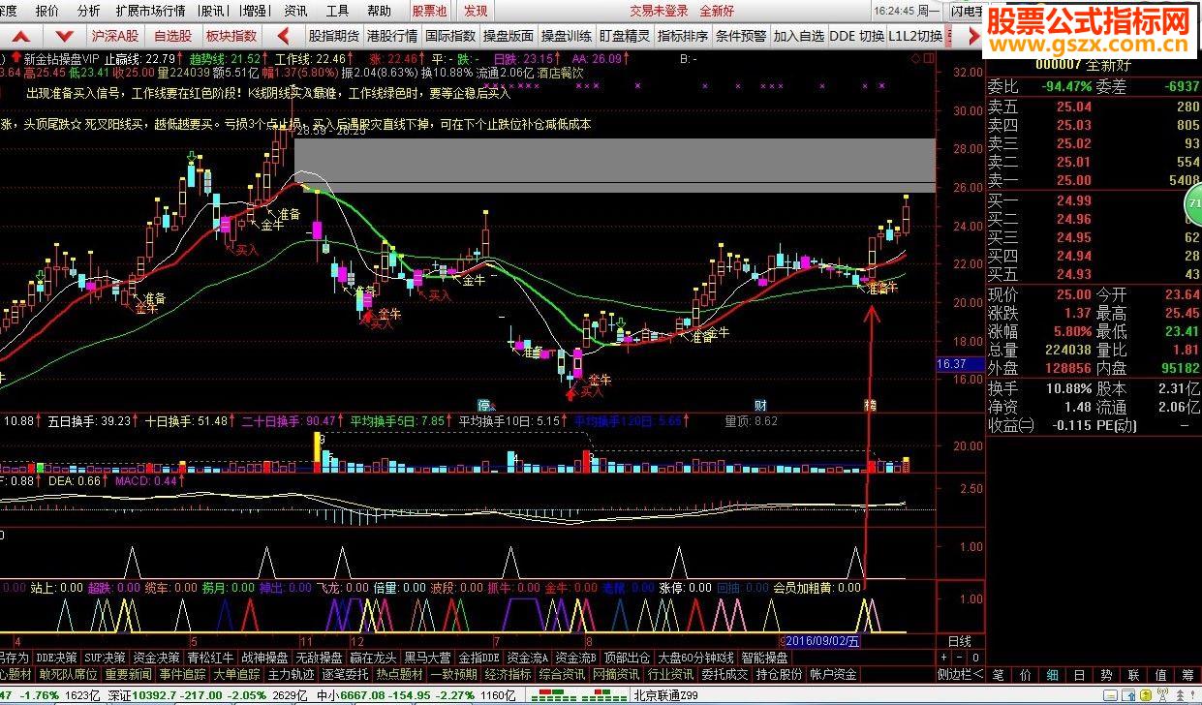1202x705 pixels.
Task: Switch side panel to 笔 tab
Action: (x=999, y=674)
